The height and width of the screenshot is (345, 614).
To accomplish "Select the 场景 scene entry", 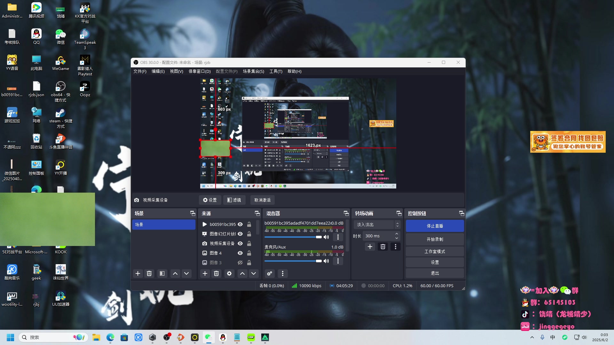I will click(164, 225).
